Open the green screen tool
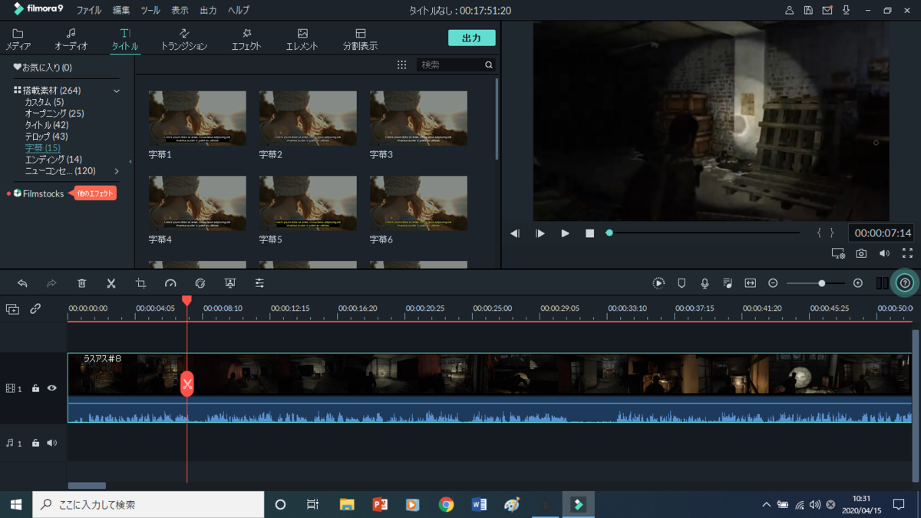921x518 pixels. (229, 283)
